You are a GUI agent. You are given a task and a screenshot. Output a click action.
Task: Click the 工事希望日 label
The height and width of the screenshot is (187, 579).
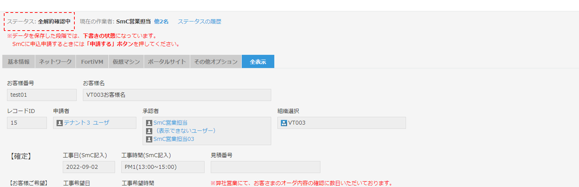[76, 183]
